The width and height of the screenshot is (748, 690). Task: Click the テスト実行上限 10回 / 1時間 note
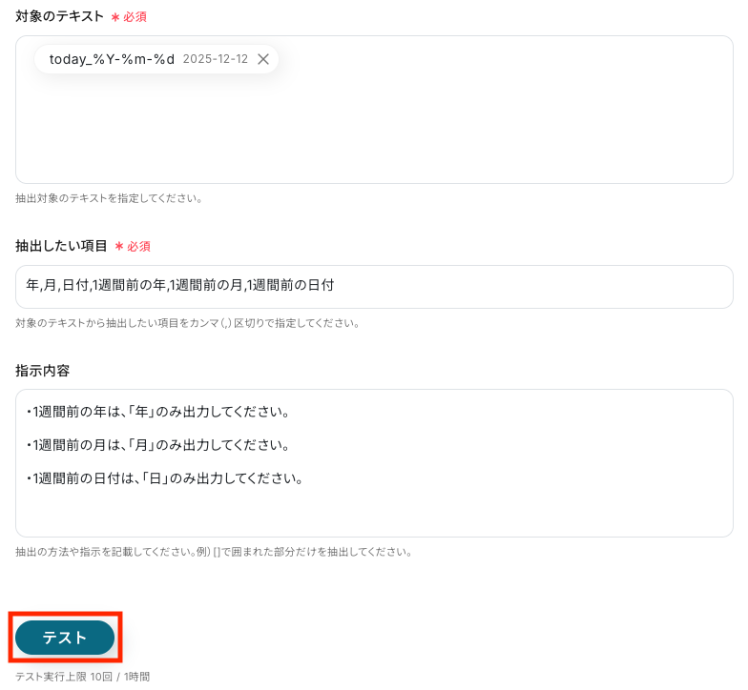[x=82, y=677]
